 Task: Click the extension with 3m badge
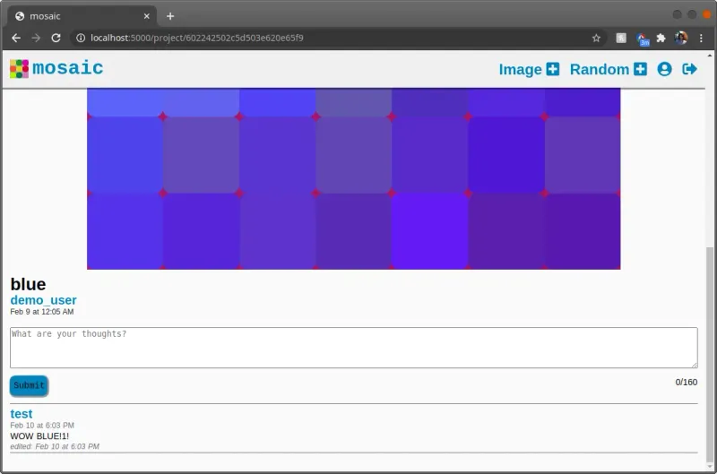pos(642,39)
